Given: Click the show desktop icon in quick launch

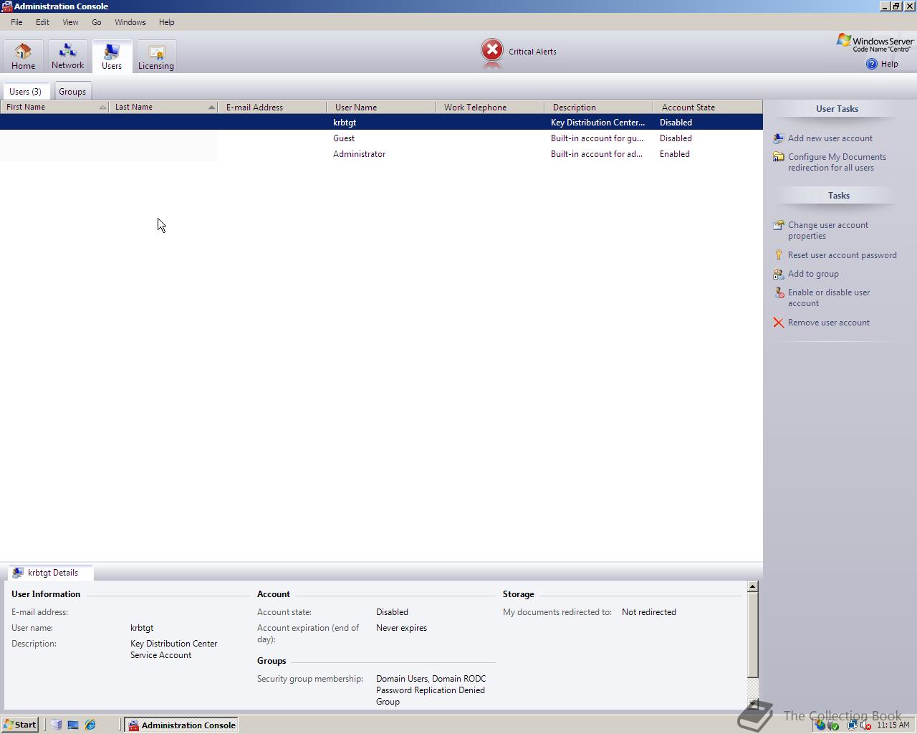Looking at the screenshot, I should 73,725.
